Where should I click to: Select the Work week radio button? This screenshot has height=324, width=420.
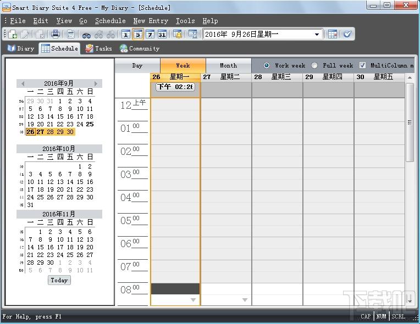[267, 65]
